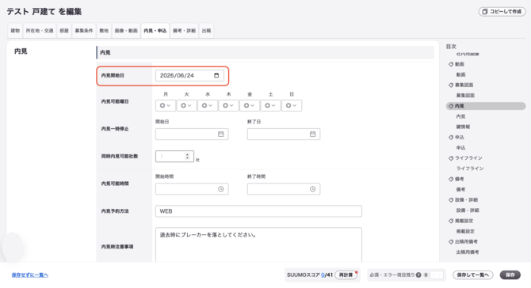Viewport: 531px width, 288px height.
Task: Open calendar picker in 内見開始日 date field
Action: point(216,75)
